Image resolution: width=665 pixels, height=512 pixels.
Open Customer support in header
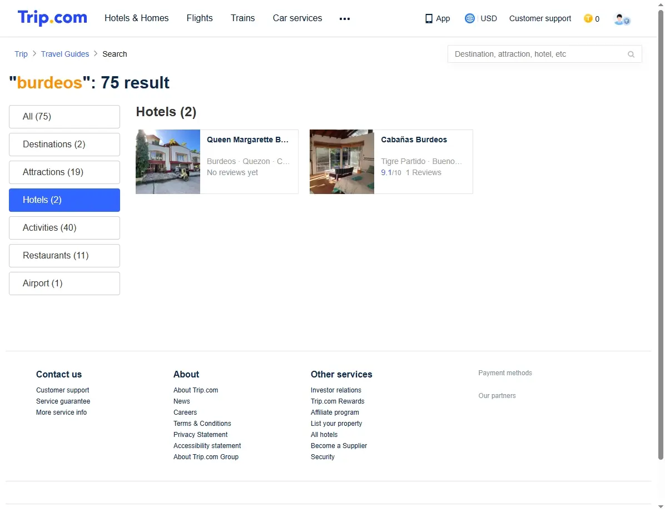(x=540, y=18)
